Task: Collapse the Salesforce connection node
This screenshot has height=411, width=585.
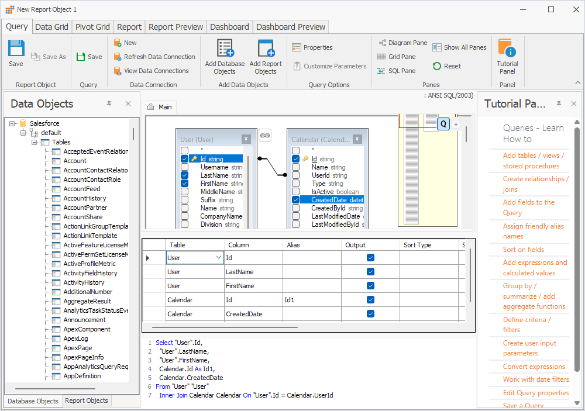Action: (12, 123)
